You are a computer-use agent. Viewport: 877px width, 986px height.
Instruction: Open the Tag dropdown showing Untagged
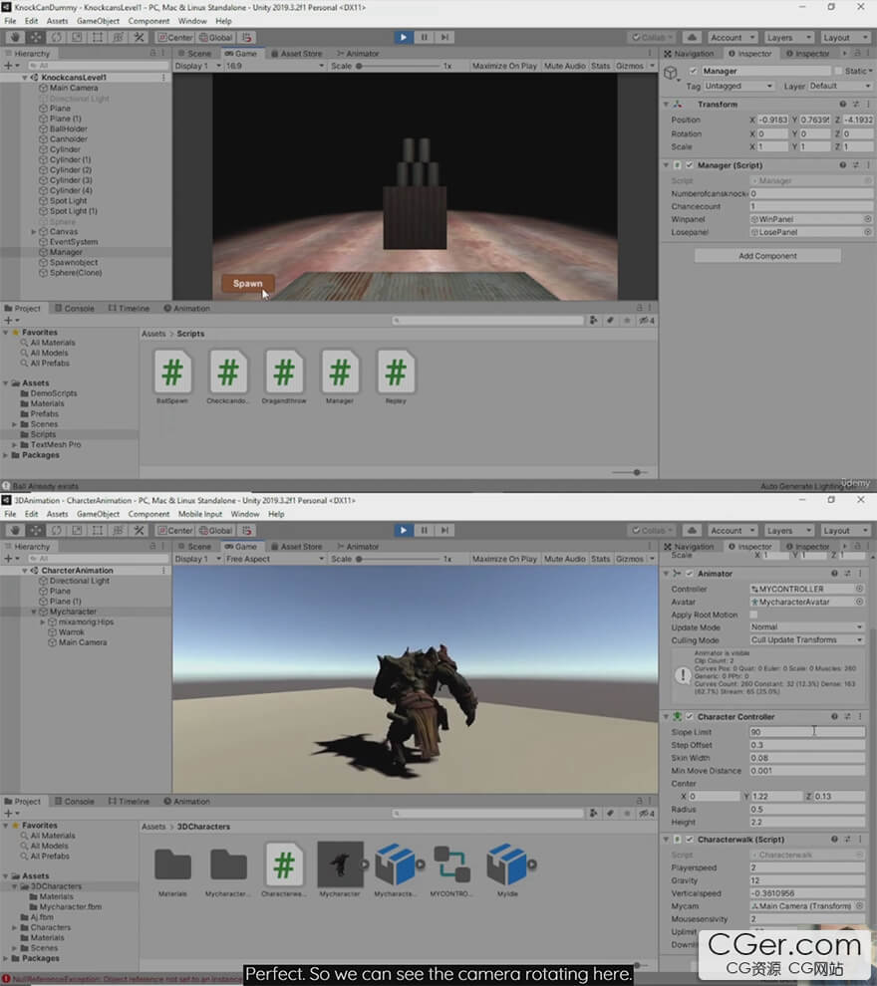(x=737, y=86)
